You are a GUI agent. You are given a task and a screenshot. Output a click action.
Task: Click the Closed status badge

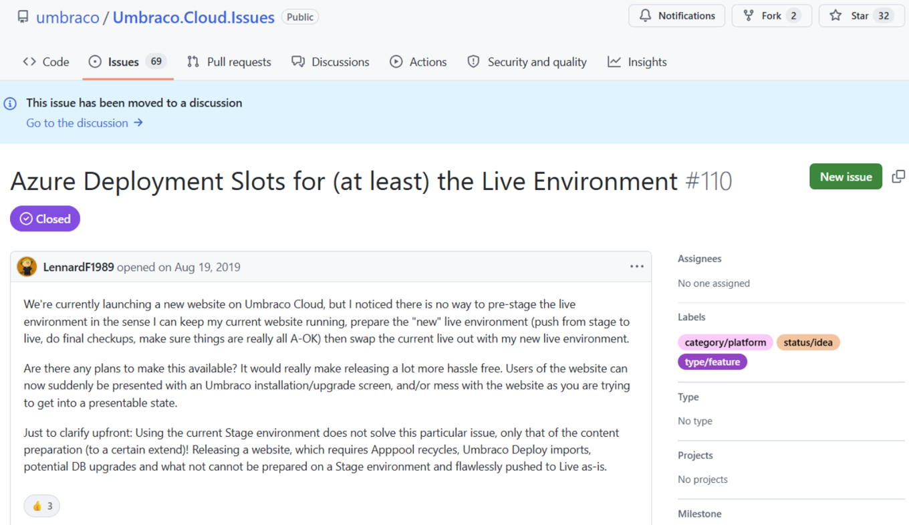pos(45,219)
